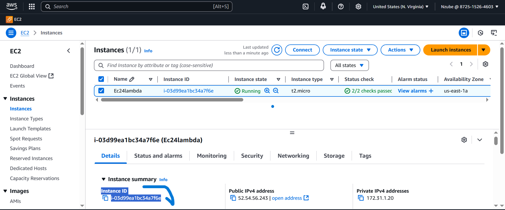
Task: Open the hexagon security icon near breadcrumb
Action: (x=481, y=33)
